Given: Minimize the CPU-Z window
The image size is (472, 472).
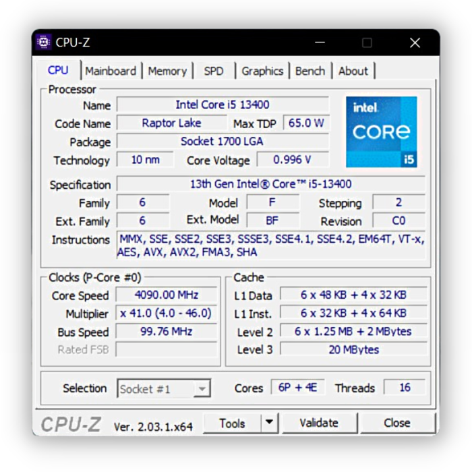Looking at the screenshot, I should click(x=320, y=42).
